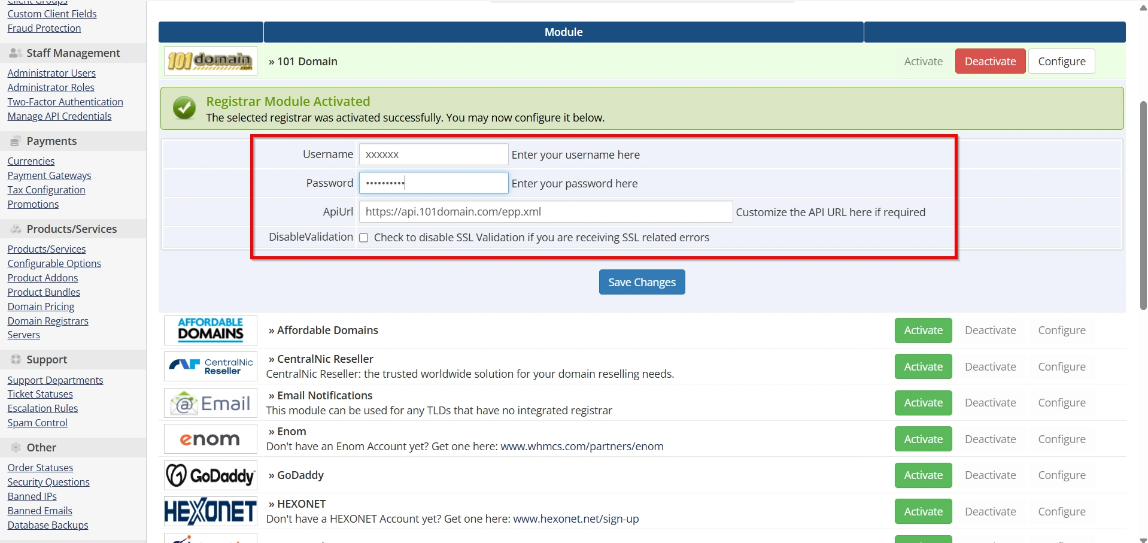The image size is (1148, 543).
Task: Open Fraud Protection link
Action: pos(44,28)
